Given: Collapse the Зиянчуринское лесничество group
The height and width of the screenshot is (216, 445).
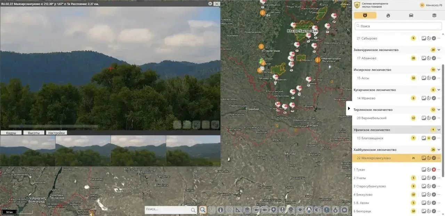Looking at the screenshot, I should coord(439,50).
